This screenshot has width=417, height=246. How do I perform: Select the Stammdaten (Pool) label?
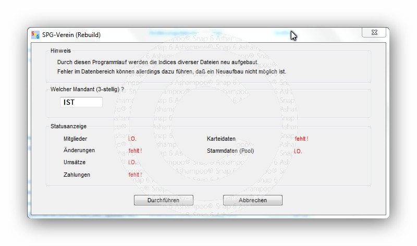tap(230, 151)
